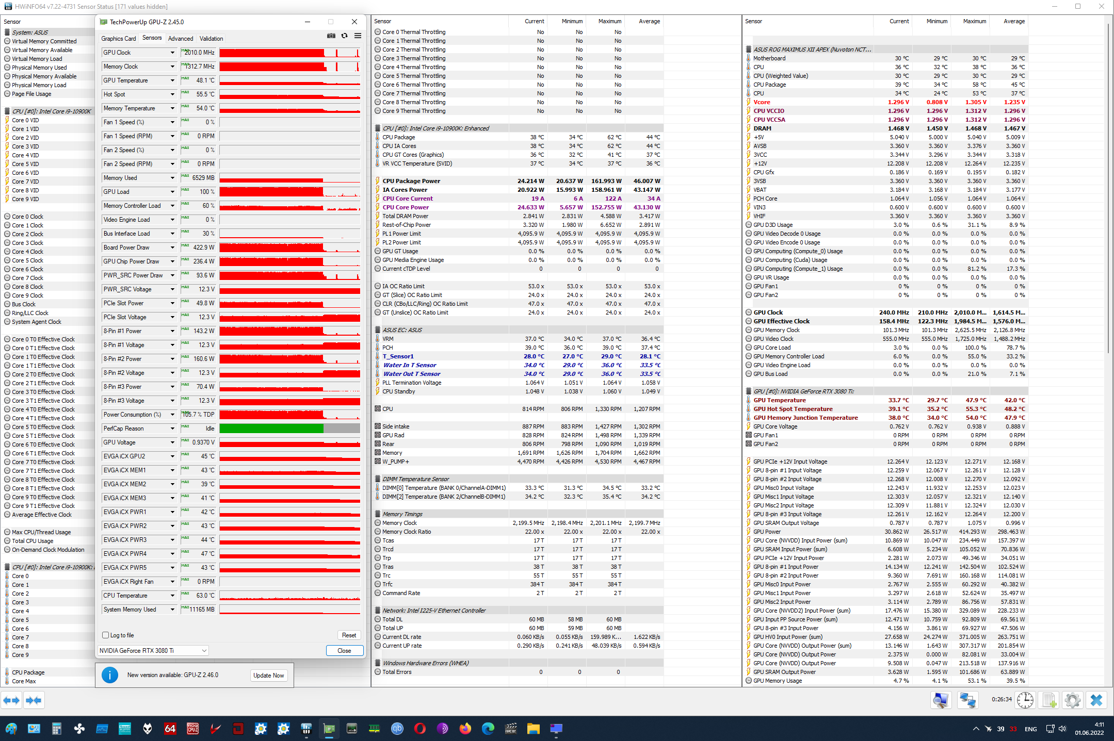1114x741 pixels.
Task: Click the Update Now button
Action: point(268,676)
